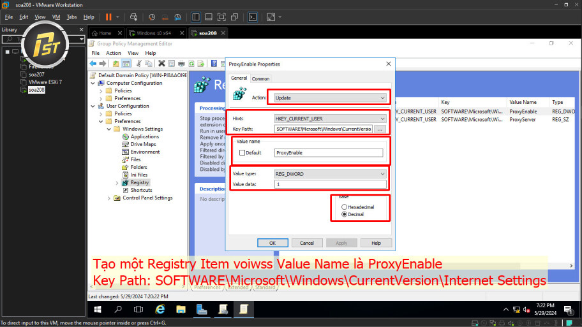Select ProxyServer row in registry list

click(484, 119)
